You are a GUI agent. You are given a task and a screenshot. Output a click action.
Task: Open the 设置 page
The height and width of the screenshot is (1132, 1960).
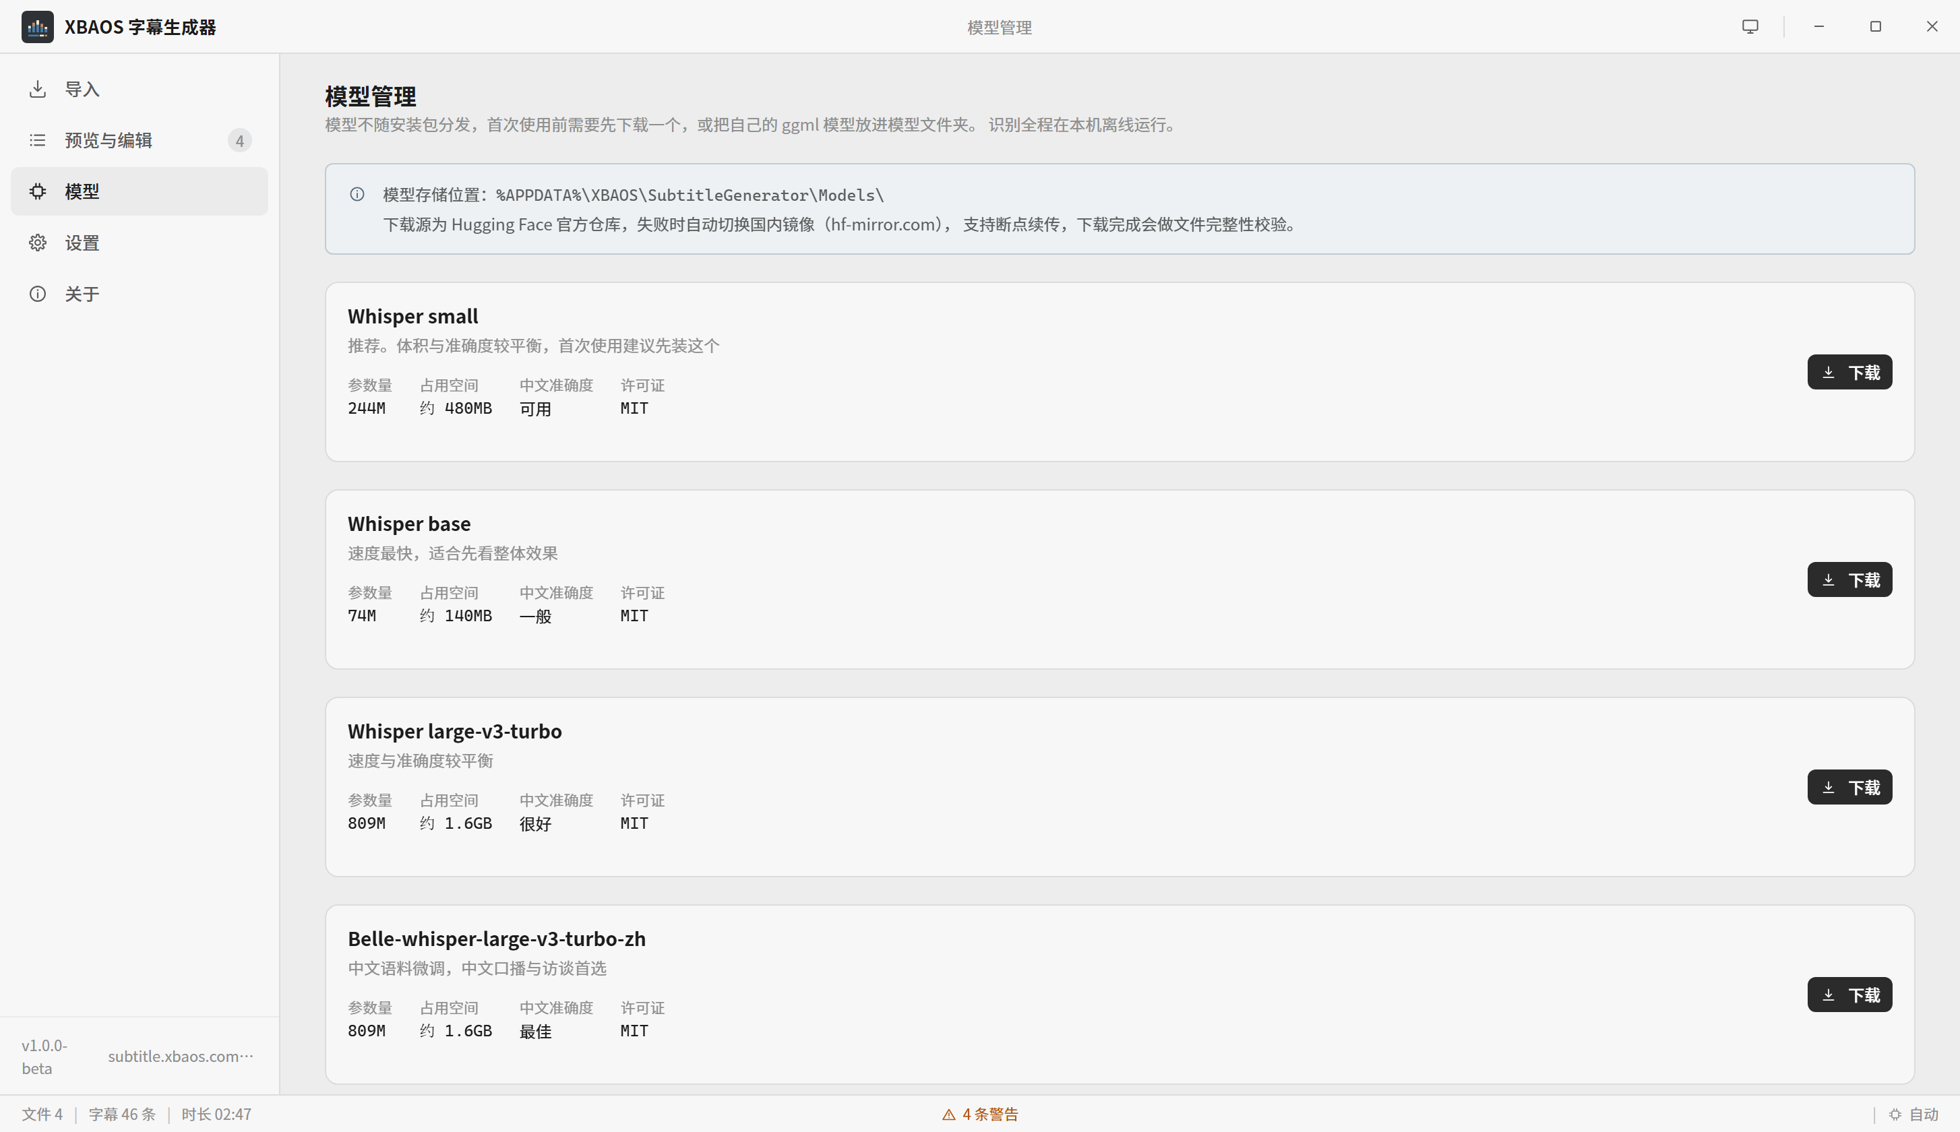click(139, 243)
